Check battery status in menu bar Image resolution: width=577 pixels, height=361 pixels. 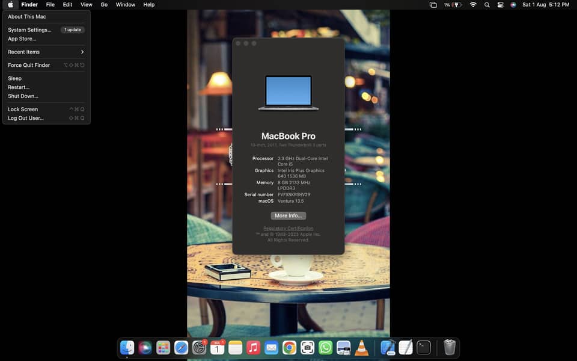[x=453, y=5]
